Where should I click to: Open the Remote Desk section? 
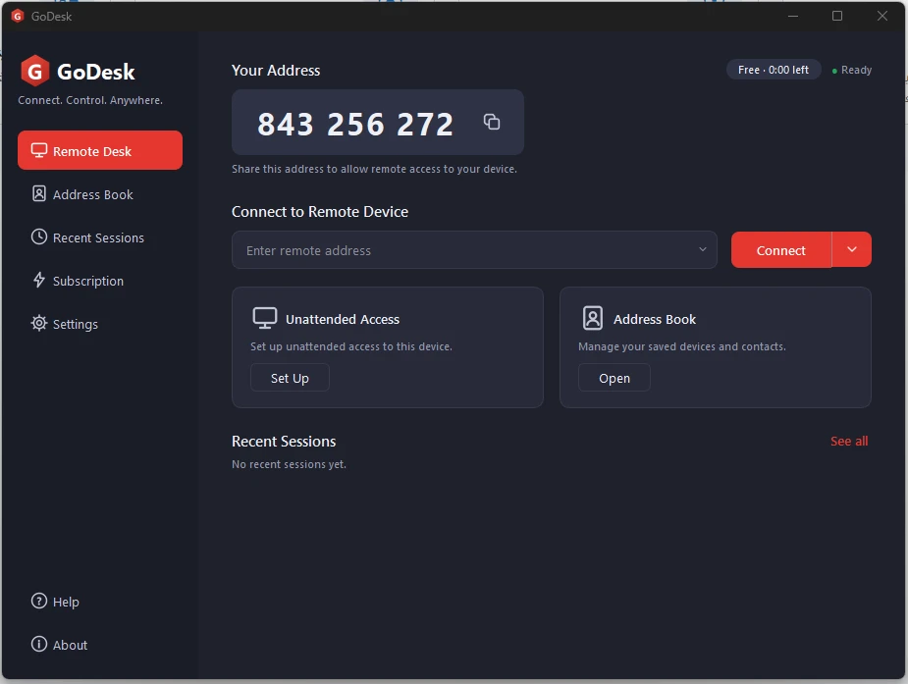point(100,150)
